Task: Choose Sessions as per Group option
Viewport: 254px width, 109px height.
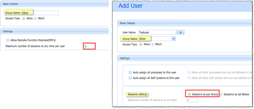Action: click(x=189, y=94)
